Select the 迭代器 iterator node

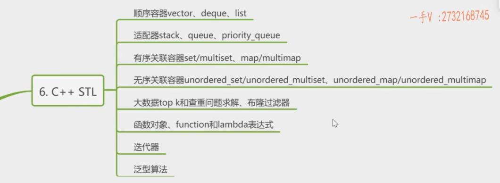click(x=146, y=147)
